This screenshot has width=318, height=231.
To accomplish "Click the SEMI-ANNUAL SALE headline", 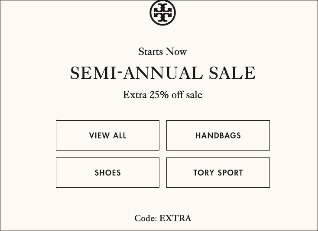I will (x=162, y=73).
